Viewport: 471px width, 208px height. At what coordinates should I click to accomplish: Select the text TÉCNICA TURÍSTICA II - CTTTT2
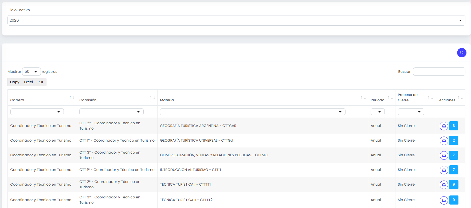tap(186, 200)
